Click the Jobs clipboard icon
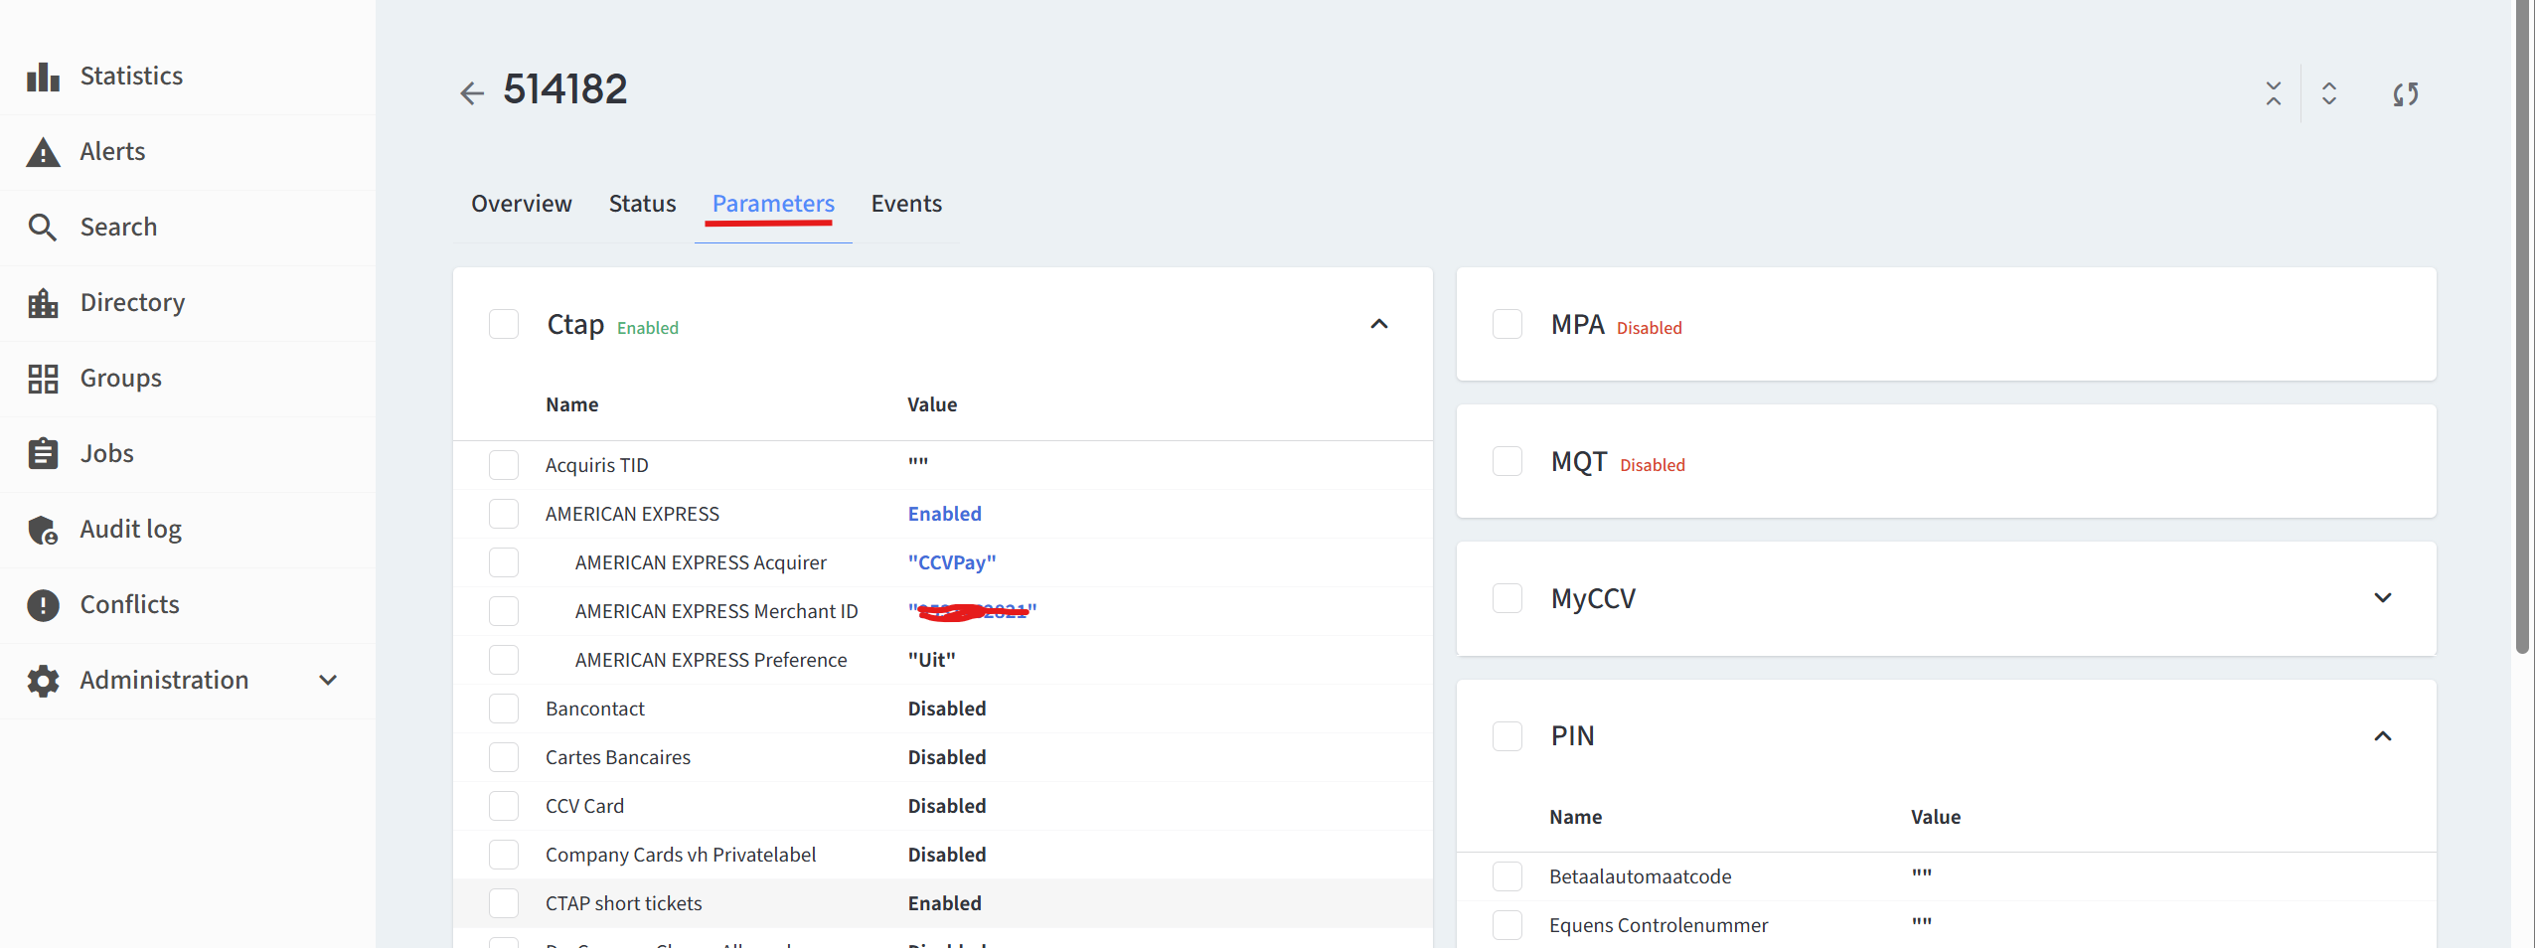Viewport: 2535px width, 948px height. [43, 454]
